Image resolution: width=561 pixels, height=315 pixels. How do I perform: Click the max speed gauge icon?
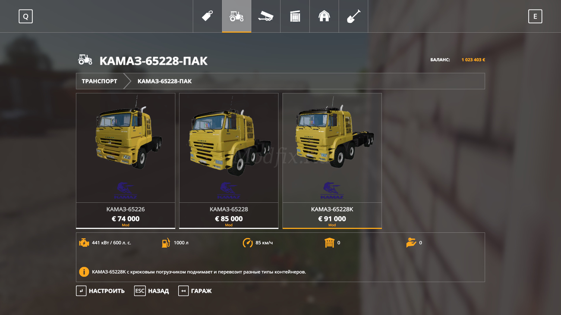pyautogui.click(x=248, y=243)
